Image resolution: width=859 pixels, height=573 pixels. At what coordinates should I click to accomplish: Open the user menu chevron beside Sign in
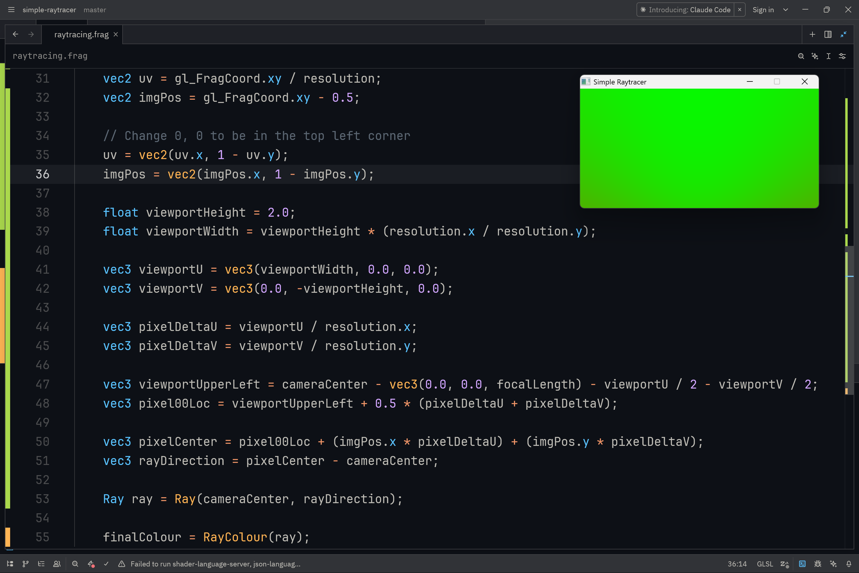(x=786, y=10)
